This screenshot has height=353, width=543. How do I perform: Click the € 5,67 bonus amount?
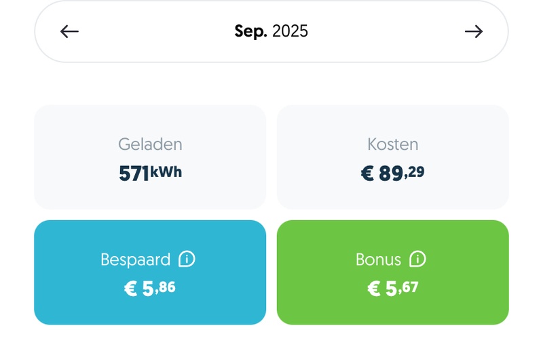coord(392,289)
